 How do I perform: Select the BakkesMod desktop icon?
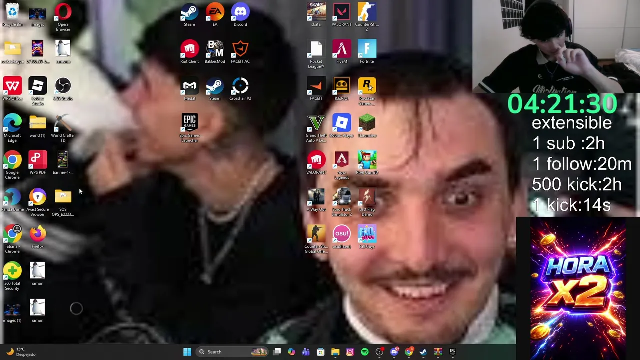pyautogui.click(x=215, y=52)
